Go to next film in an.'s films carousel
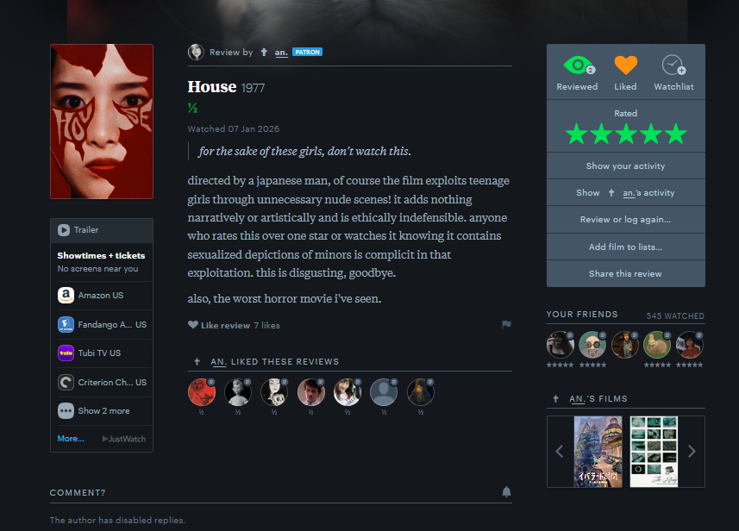Viewport: 739px width, 531px height. point(692,452)
